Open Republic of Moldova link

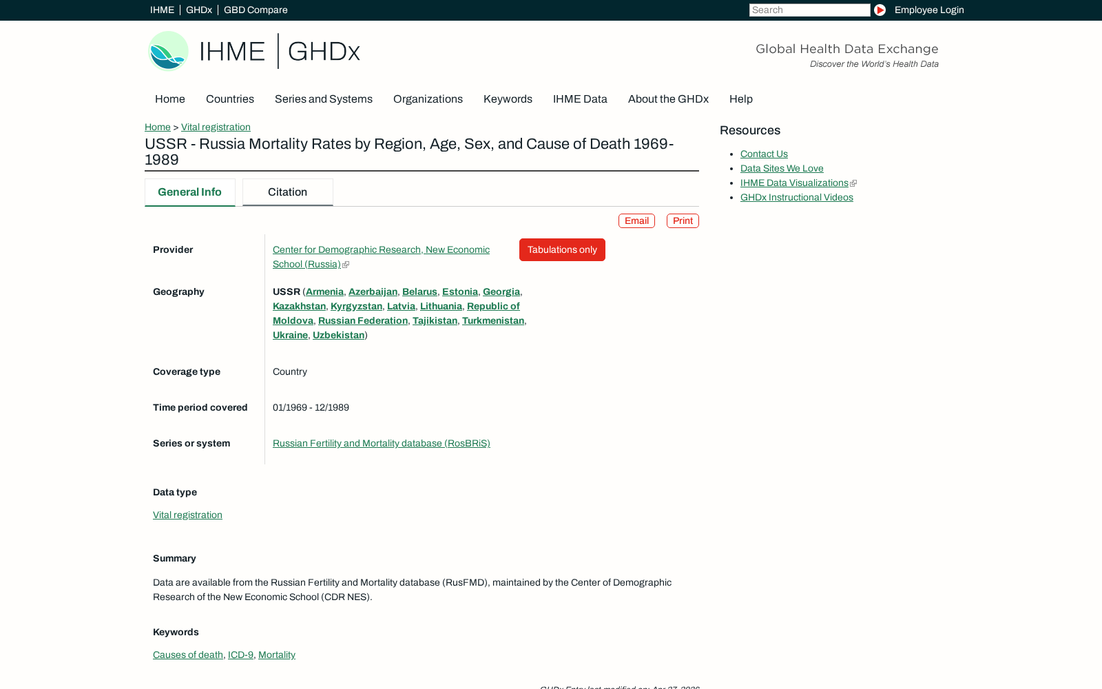(493, 306)
